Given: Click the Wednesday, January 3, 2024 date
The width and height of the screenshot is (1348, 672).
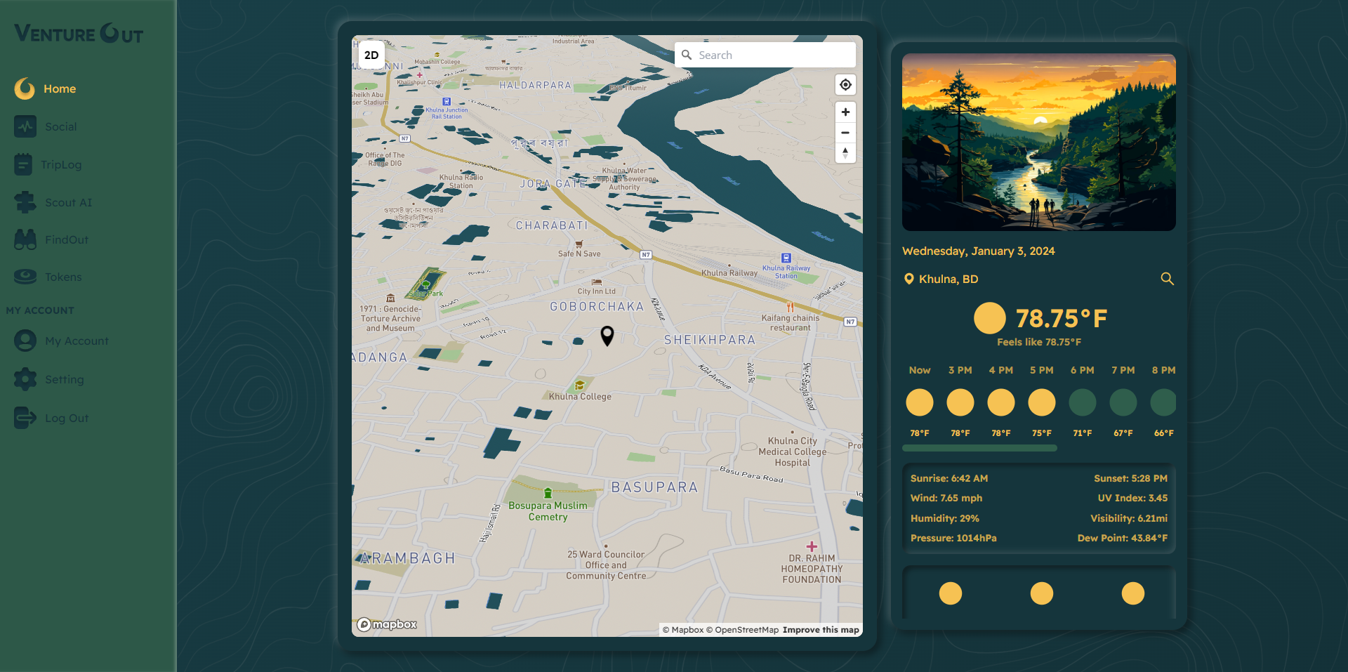Looking at the screenshot, I should coord(978,251).
